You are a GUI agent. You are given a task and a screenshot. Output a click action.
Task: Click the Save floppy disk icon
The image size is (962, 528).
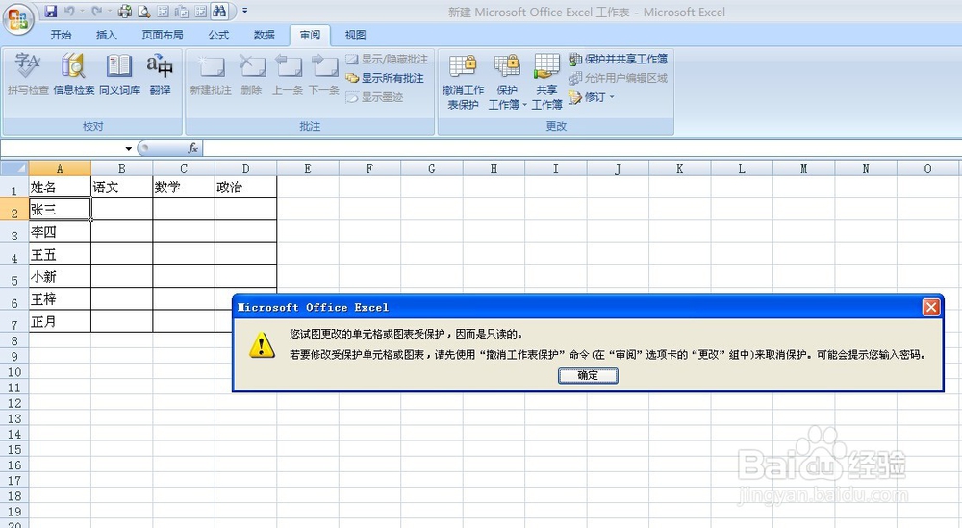tap(51, 11)
